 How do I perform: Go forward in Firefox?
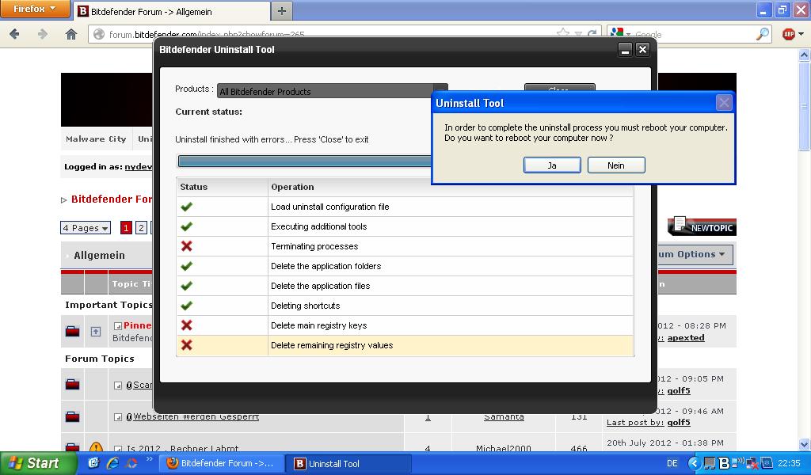coord(43,34)
